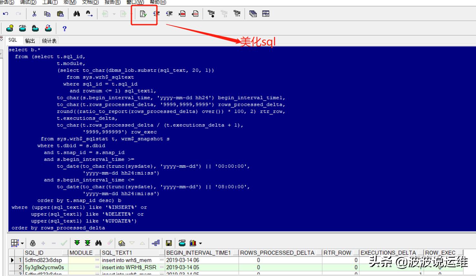Open the chart icon dropdown arrow
The height and width of the screenshot is (276, 476).
click(200, 244)
